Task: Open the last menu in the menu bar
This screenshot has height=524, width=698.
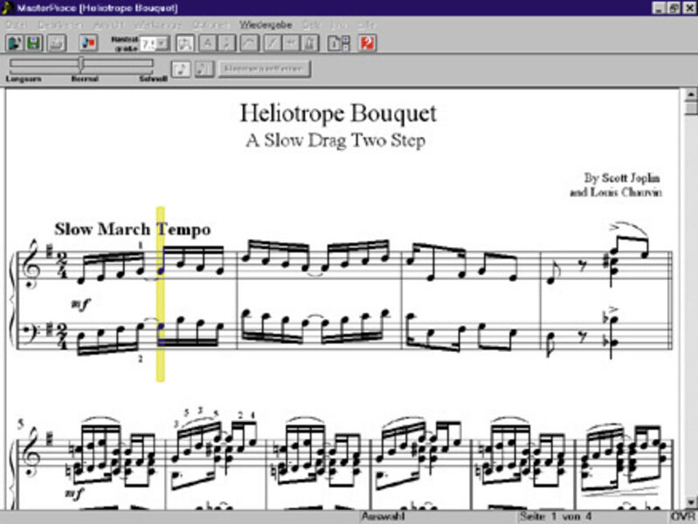Action: (x=367, y=25)
